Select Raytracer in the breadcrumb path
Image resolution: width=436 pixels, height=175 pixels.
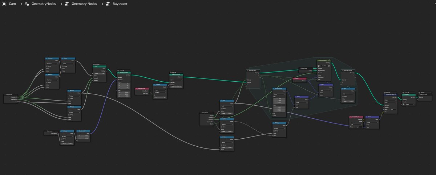coord(120,4)
